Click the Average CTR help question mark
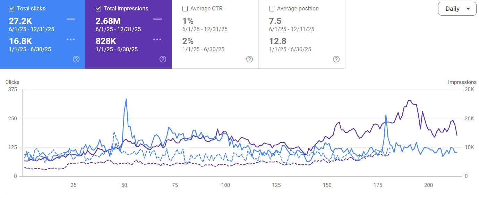This screenshot has width=479, height=198. (249, 59)
